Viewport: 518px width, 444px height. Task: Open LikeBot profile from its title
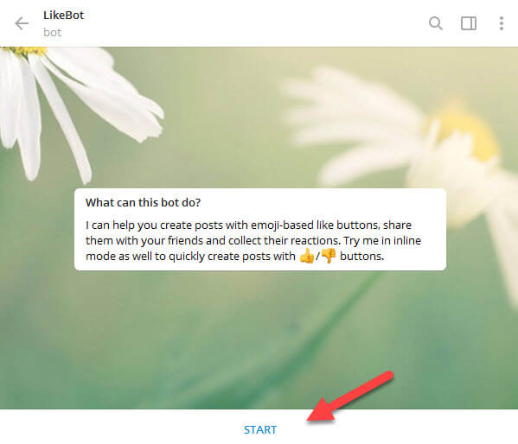click(x=63, y=16)
